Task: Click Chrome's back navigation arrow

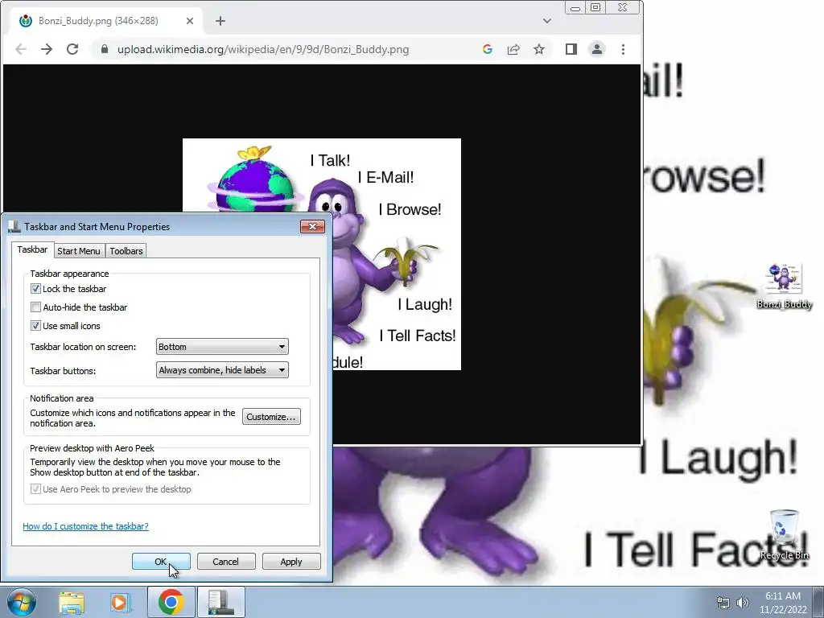Action: [x=21, y=49]
